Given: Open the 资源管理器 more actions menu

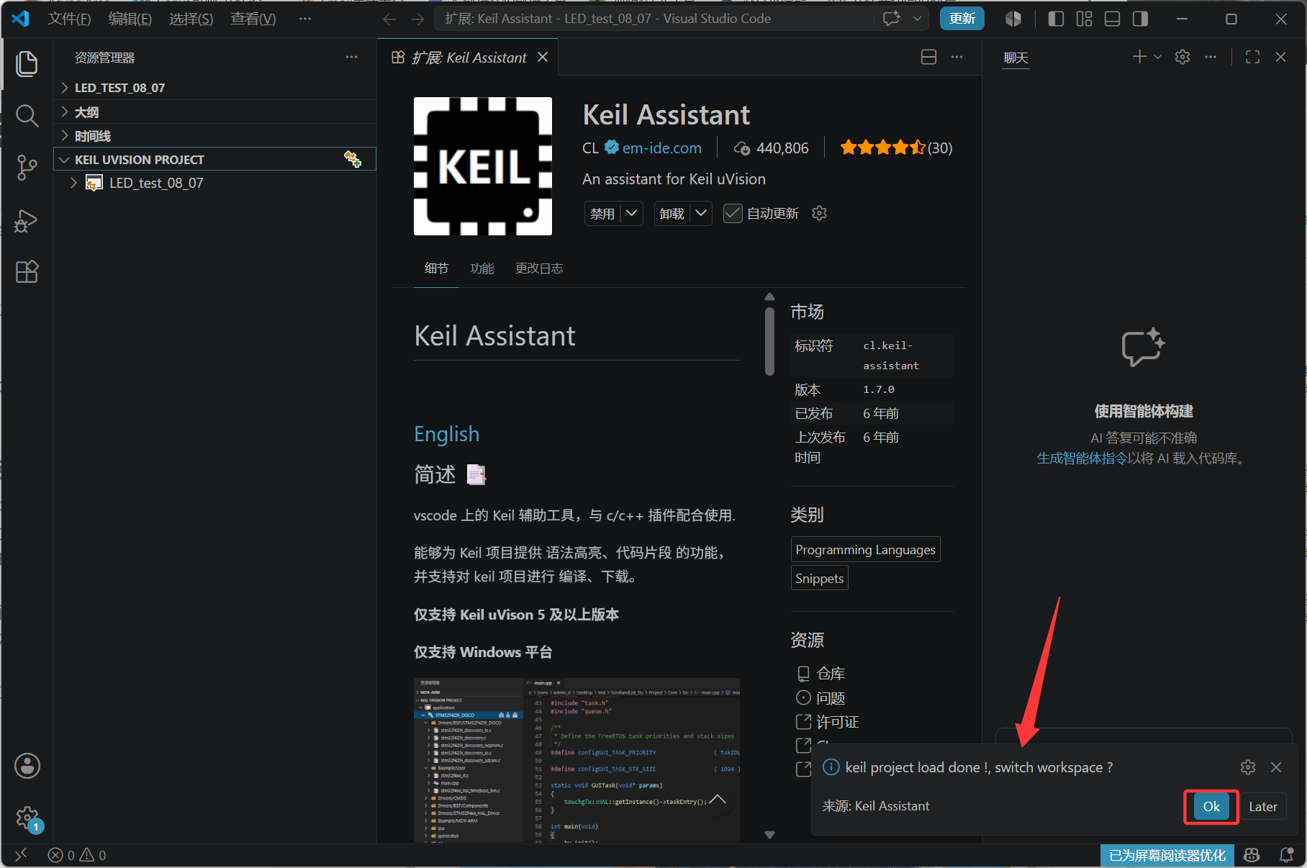Looking at the screenshot, I should tap(351, 58).
